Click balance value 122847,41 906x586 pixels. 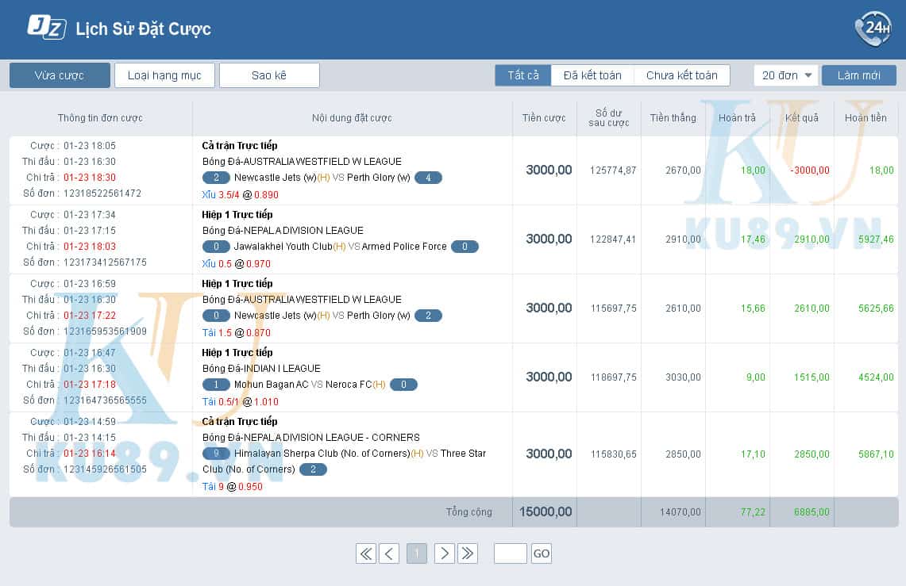click(613, 239)
